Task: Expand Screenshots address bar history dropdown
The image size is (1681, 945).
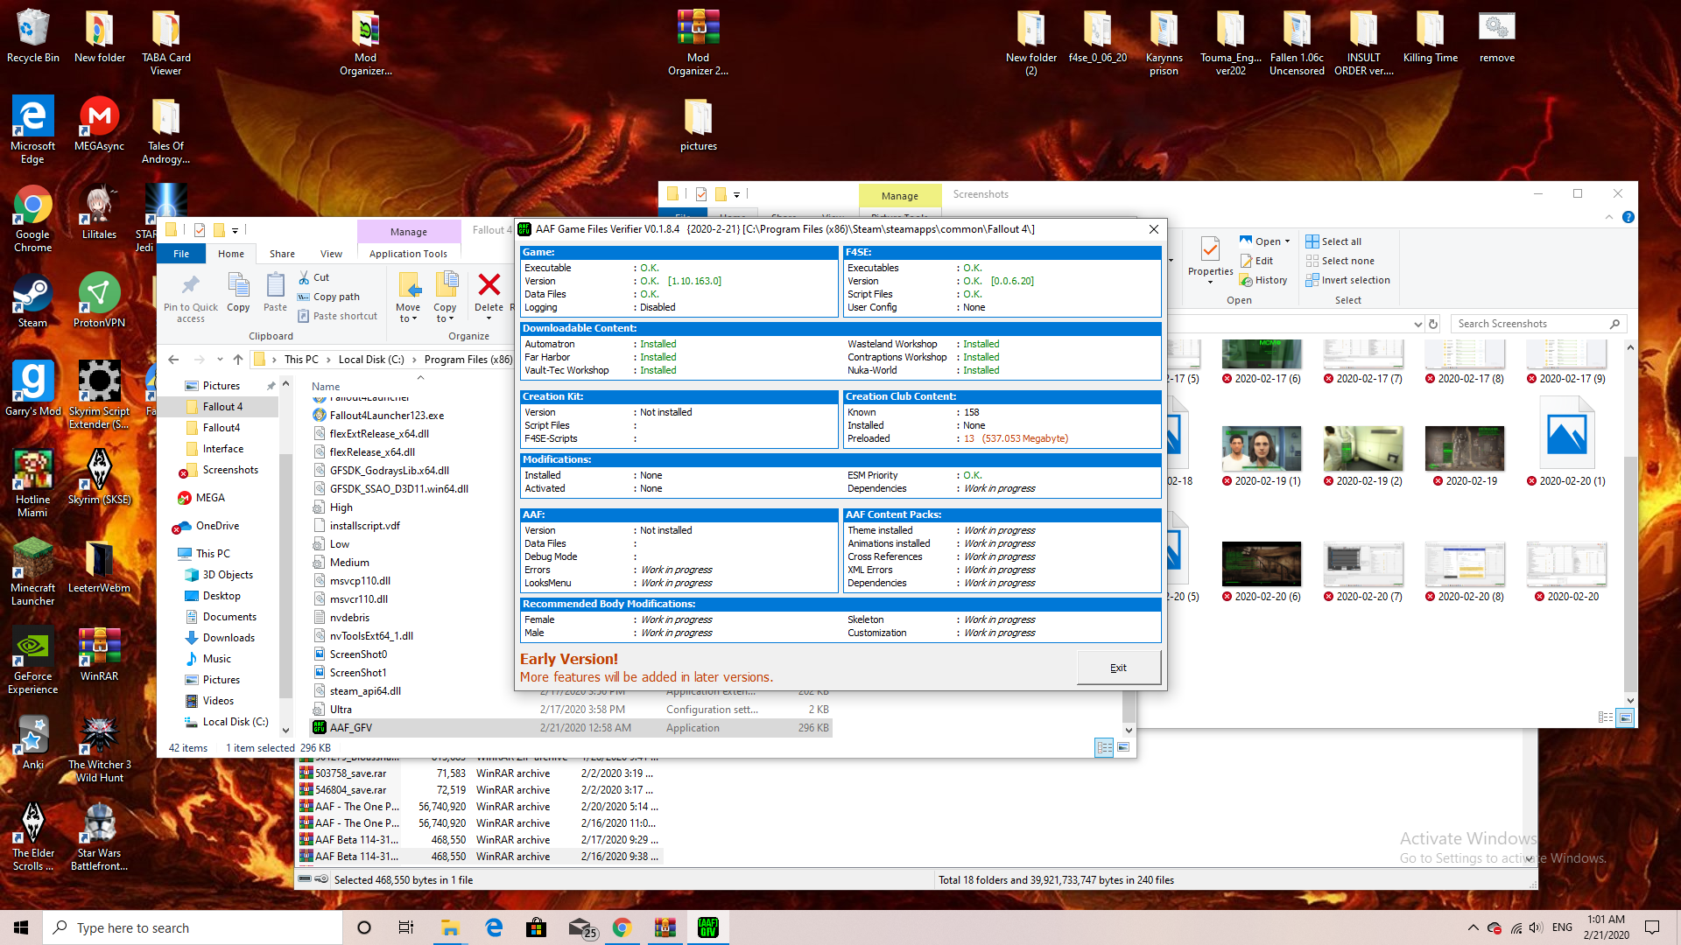Action: click(x=1417, y=324)
